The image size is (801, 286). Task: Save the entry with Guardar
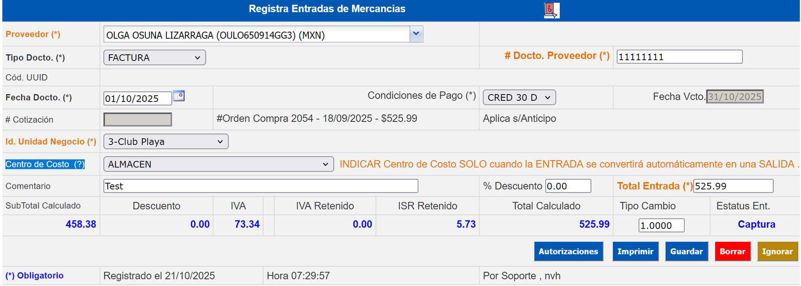pyautogui.click(x=686, y=252)
